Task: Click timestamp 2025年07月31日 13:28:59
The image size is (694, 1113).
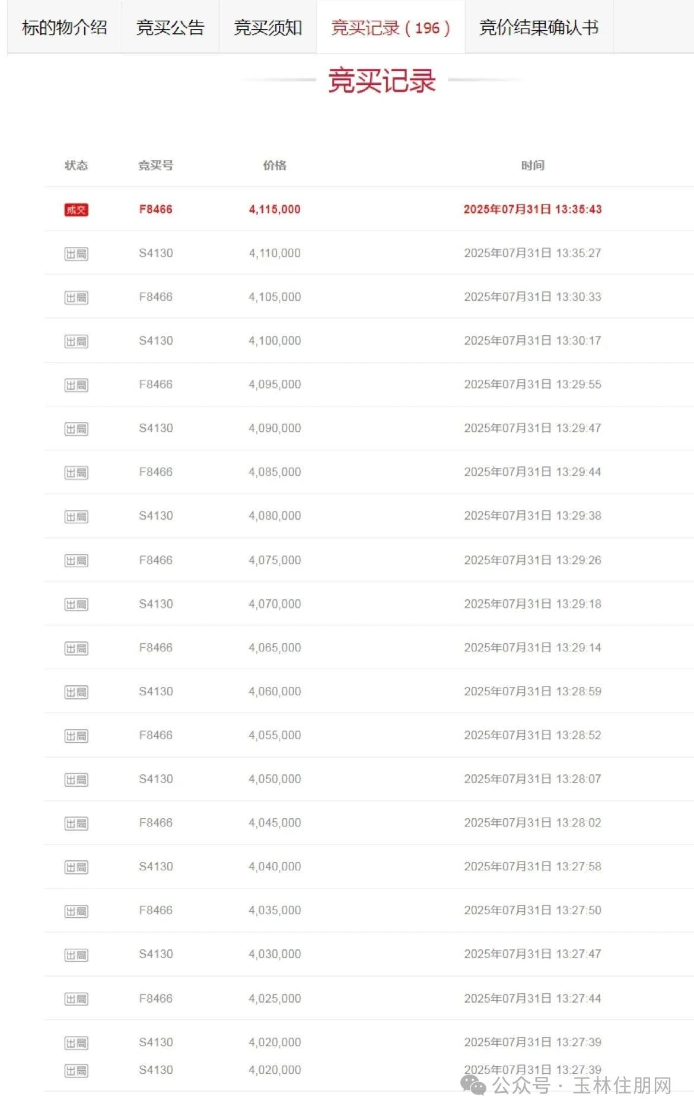Action: (x=533, y=692)
